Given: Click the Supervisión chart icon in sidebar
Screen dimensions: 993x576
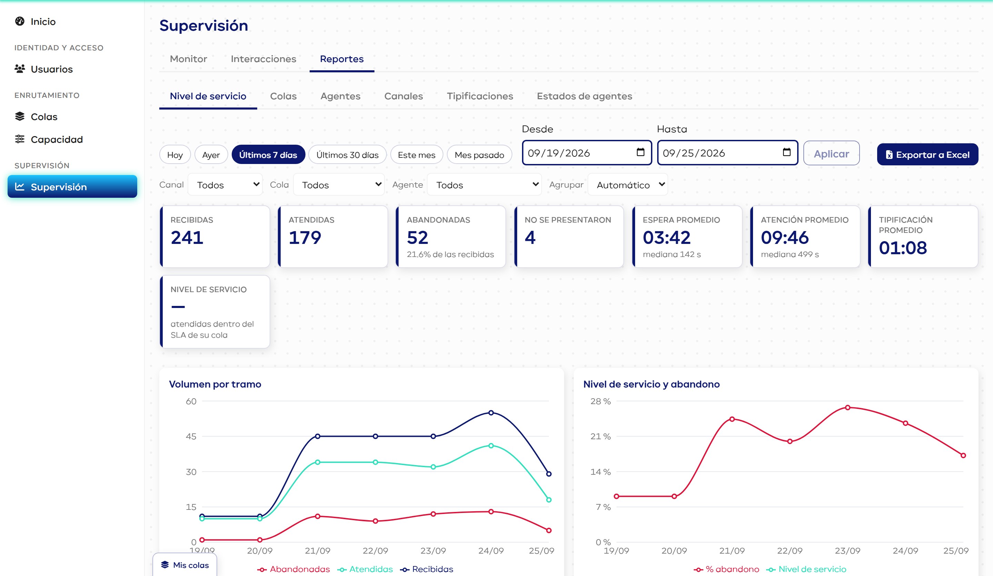Looking at the screenshot, I should pyautogui.click(x=20, y=187).
